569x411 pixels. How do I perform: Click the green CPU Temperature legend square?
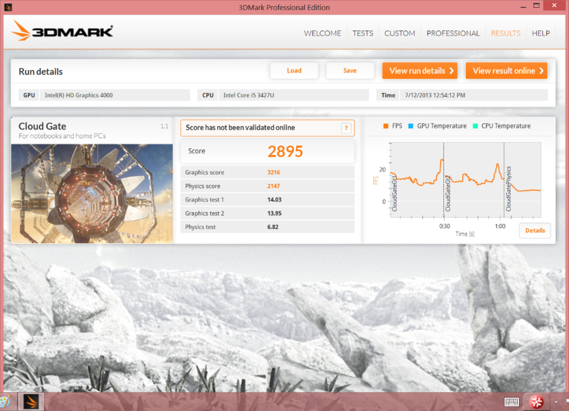(x=476, y=126)
